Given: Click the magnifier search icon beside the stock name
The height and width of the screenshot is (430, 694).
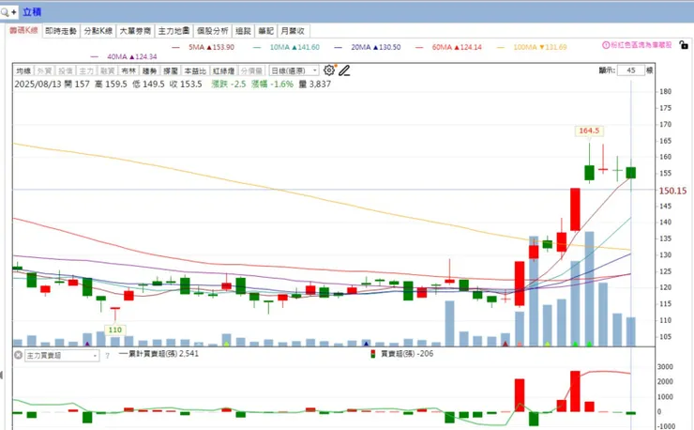Looking at the screenshot, I should (x=6, y=12).
